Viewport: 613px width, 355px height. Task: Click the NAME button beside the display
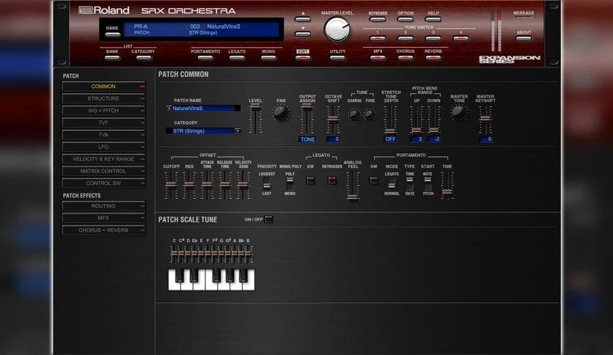click(112, 34)
